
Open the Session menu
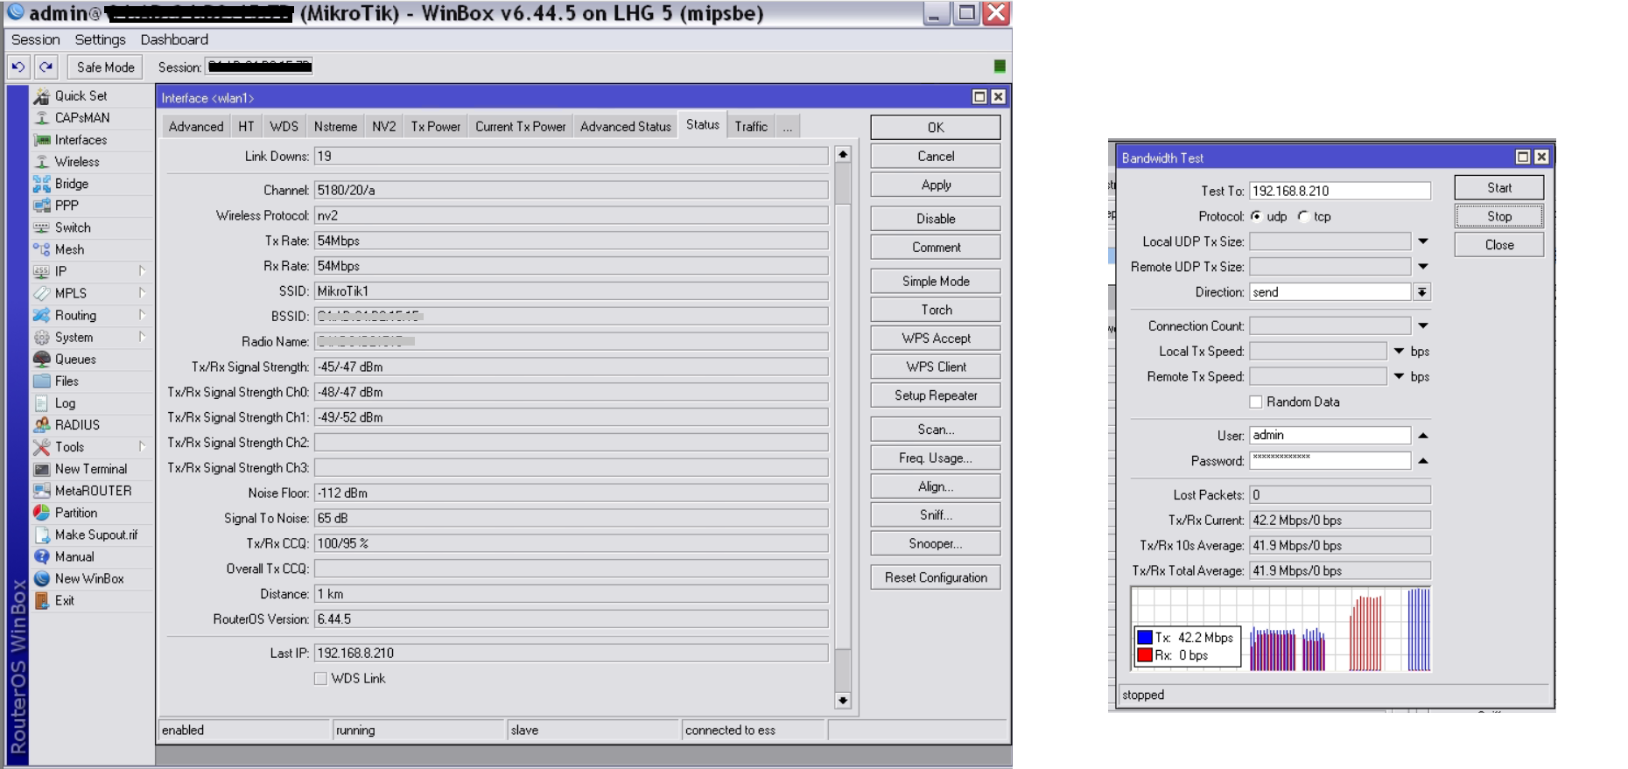pos(36,39)
